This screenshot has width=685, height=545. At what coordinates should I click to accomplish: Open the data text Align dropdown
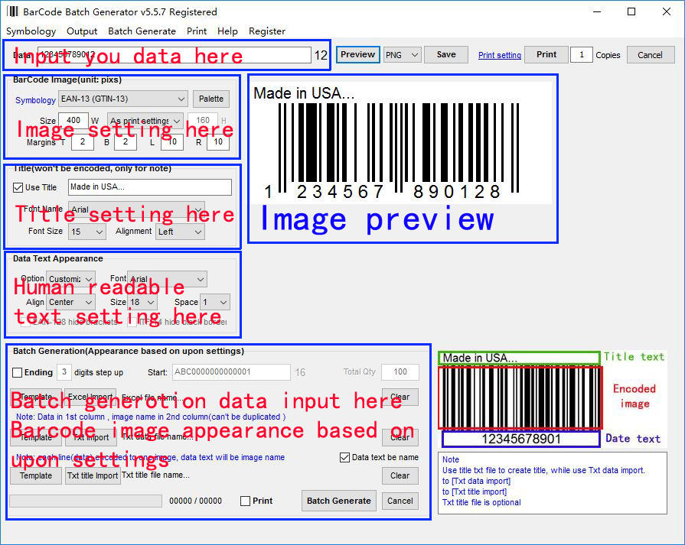click(70, 302)
